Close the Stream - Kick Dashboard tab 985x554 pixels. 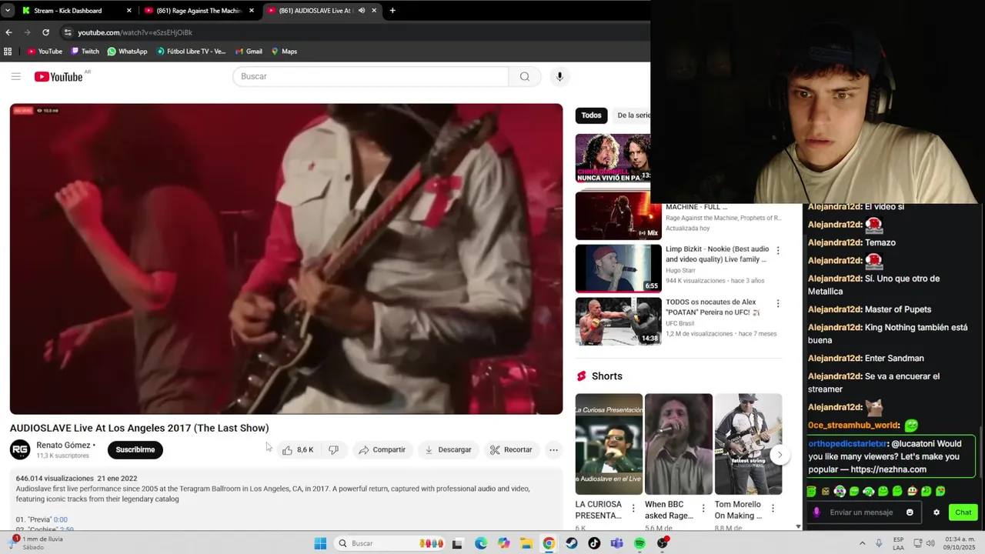(129, 10)
